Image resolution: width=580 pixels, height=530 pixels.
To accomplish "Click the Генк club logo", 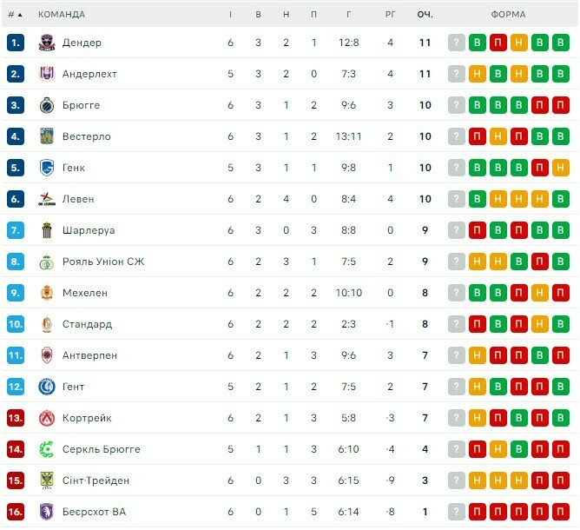I will point(47,168).
